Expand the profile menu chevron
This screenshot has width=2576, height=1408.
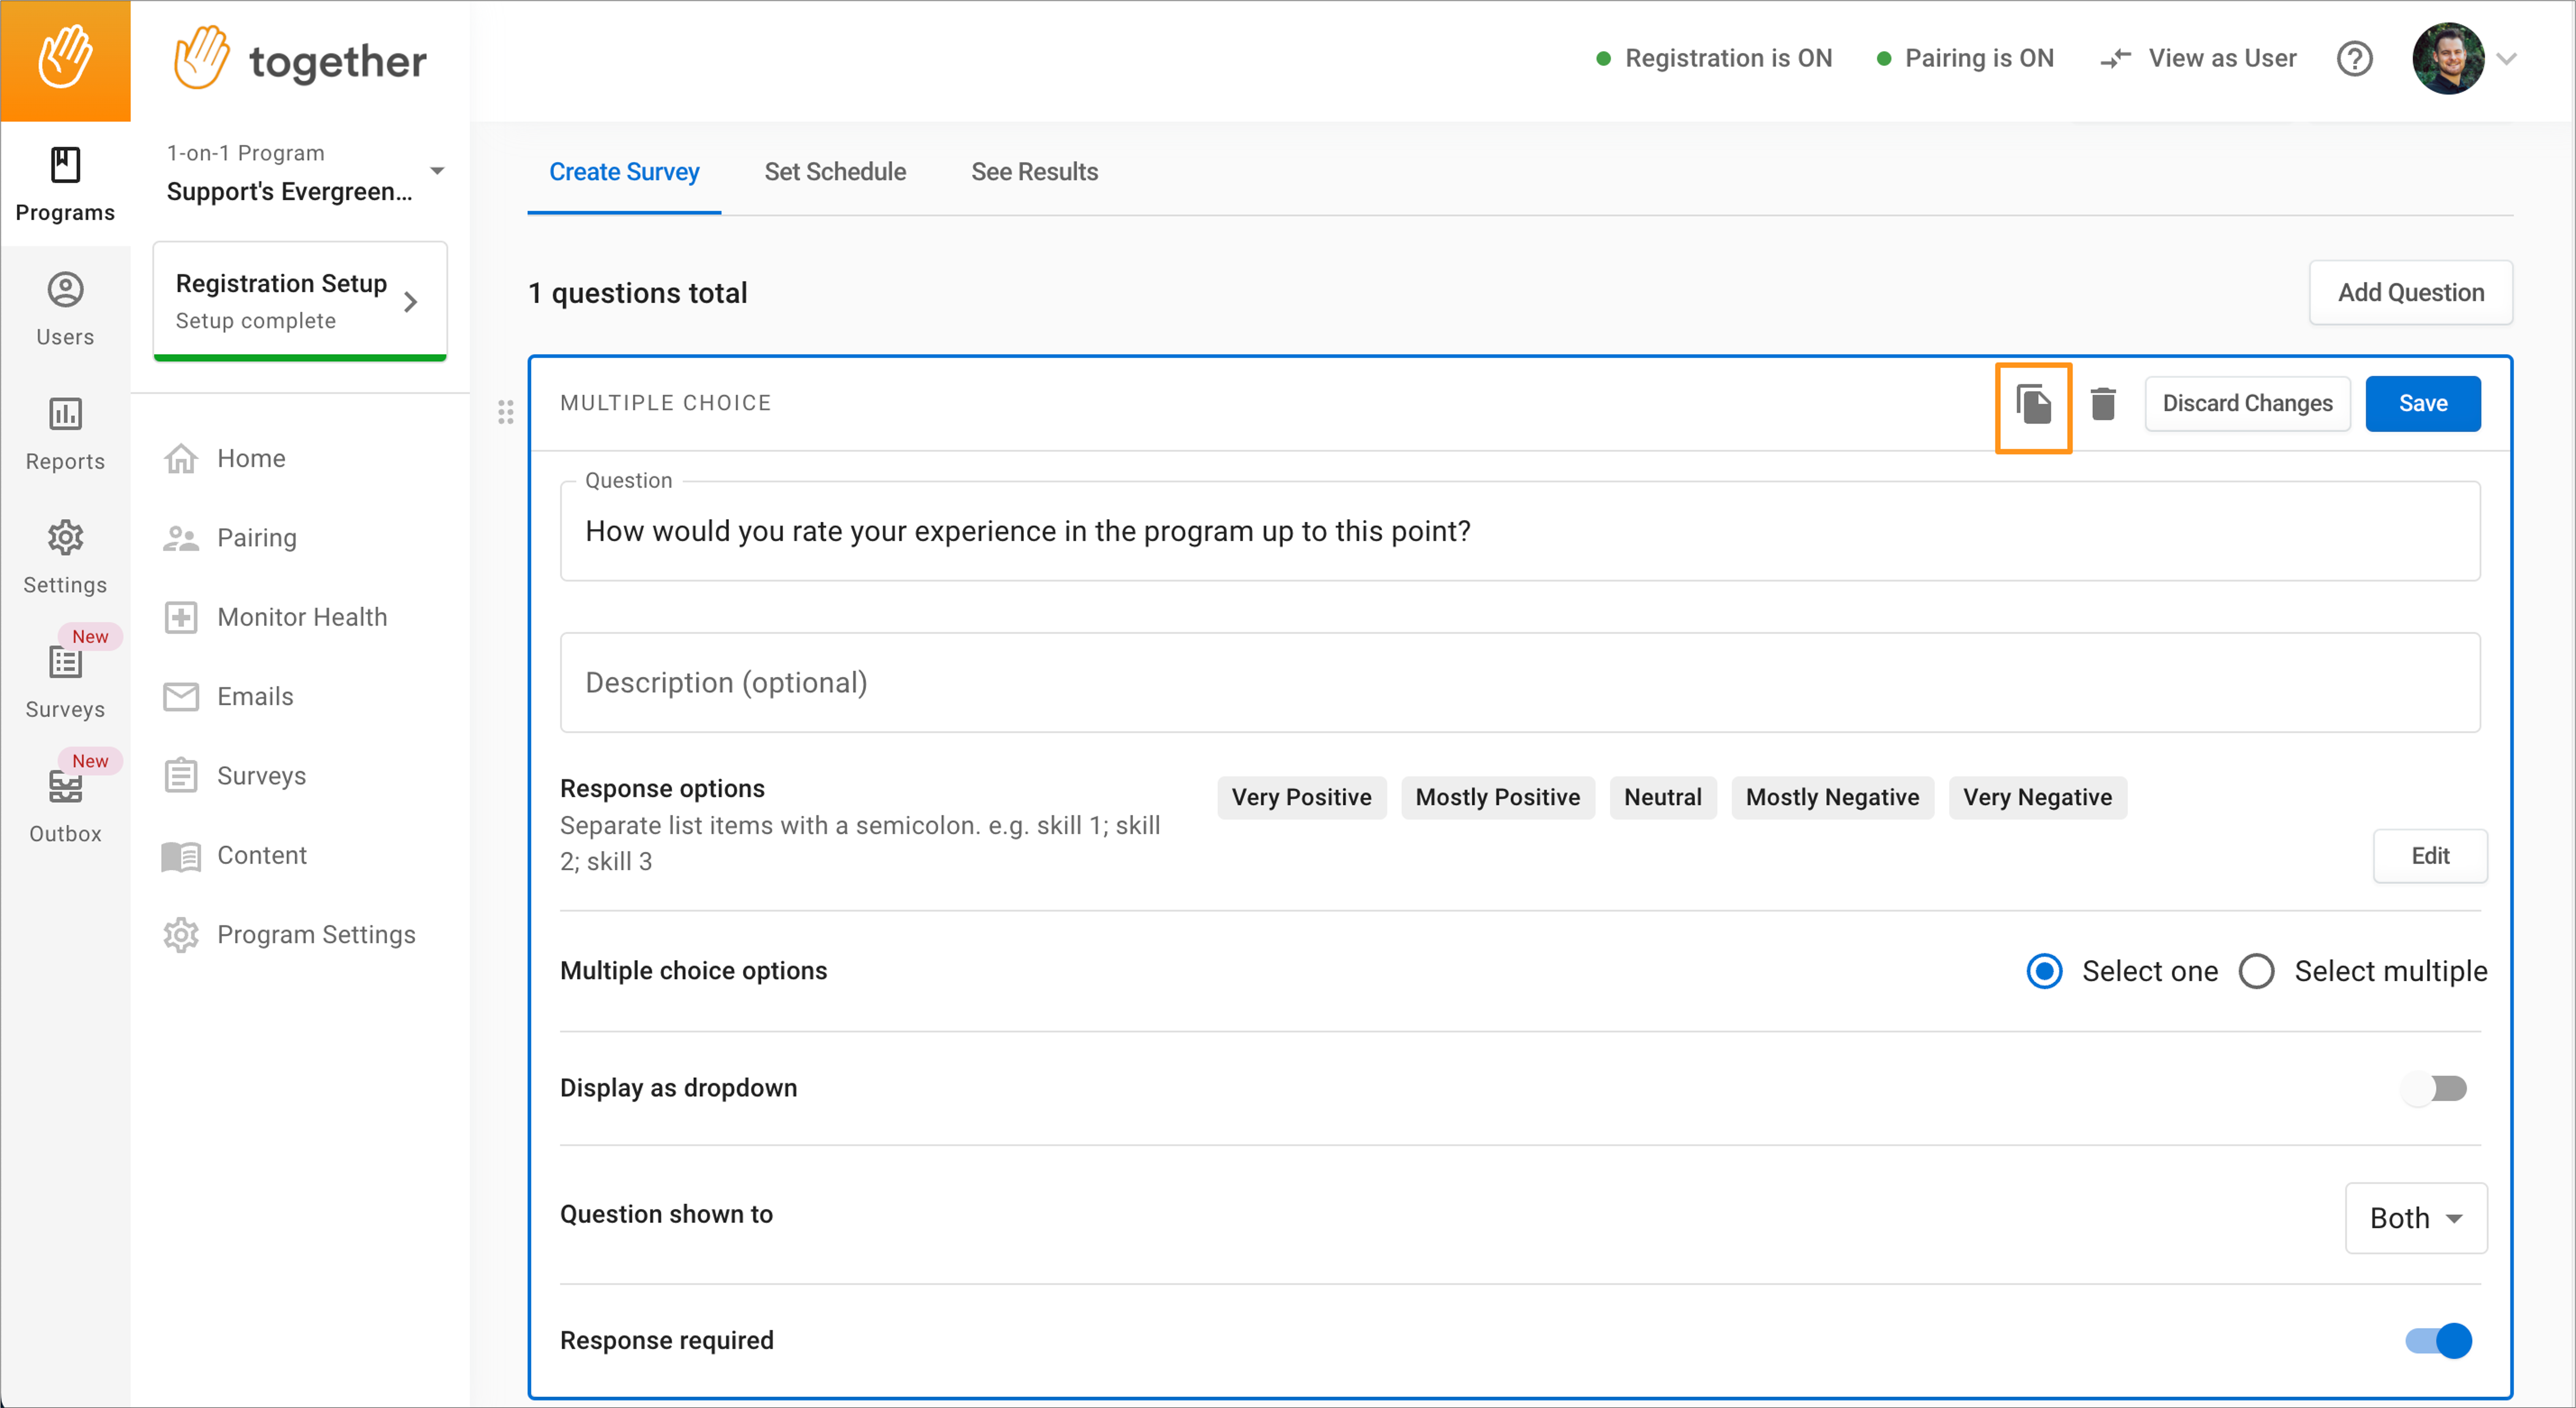(x=2506, y=59)
